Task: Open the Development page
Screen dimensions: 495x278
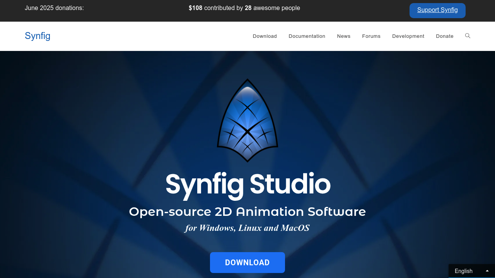Action: click(408, 36)
